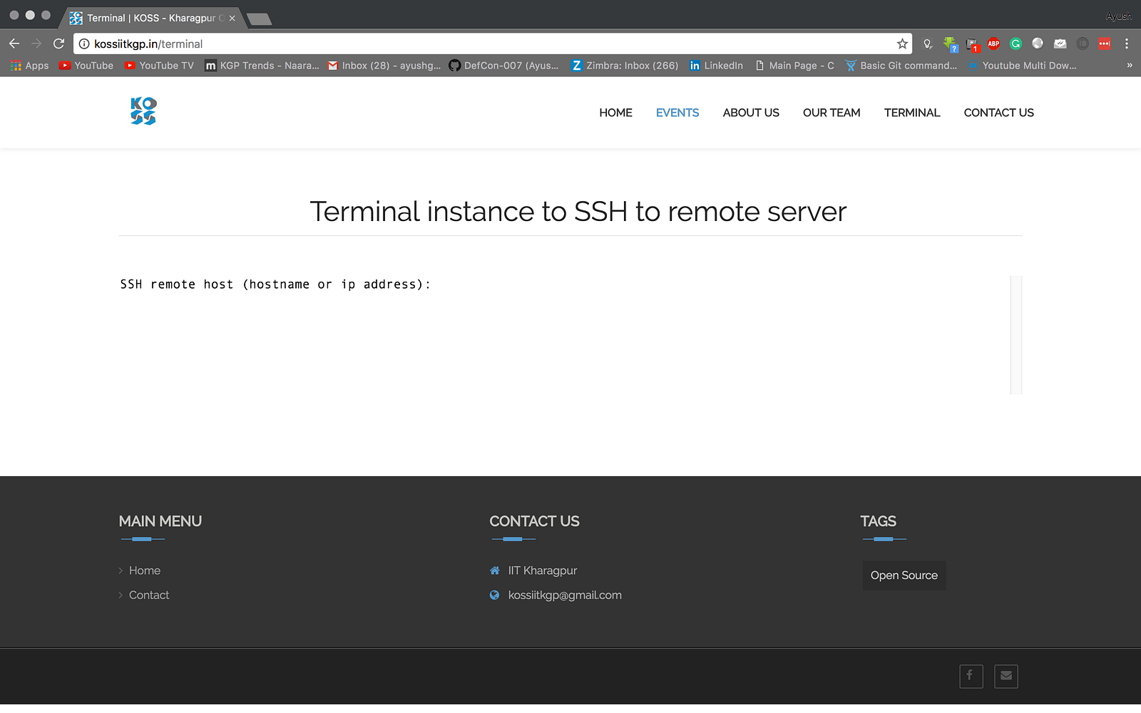The height and width of the screenshot is (713, 1141).
Task: Click the address bar showing kossiitkgp.in/terminal
Action: 492,43
